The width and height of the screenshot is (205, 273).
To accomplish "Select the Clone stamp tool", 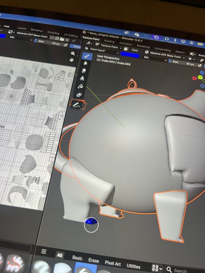I will pos(83,78).
